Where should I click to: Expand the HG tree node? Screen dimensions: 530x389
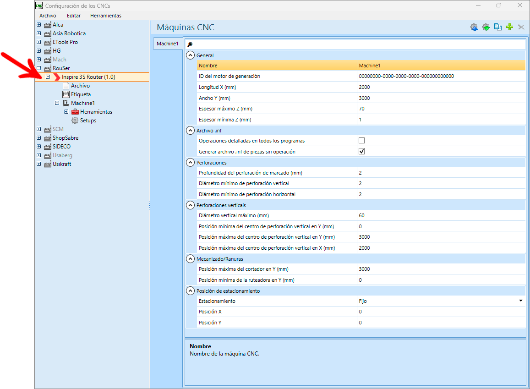coord(39,51)
